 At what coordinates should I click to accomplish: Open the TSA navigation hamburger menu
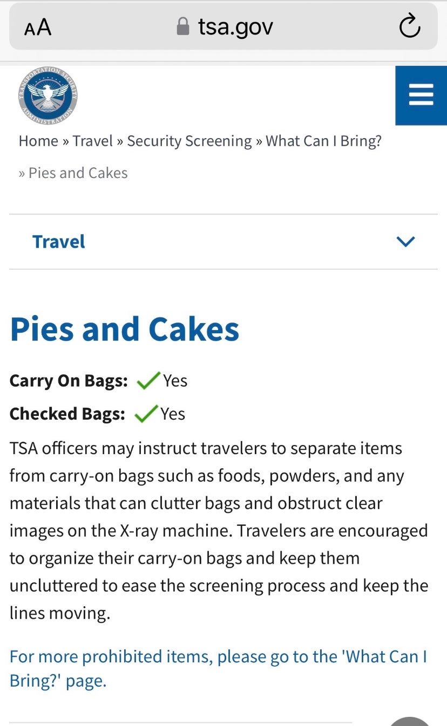421,95
